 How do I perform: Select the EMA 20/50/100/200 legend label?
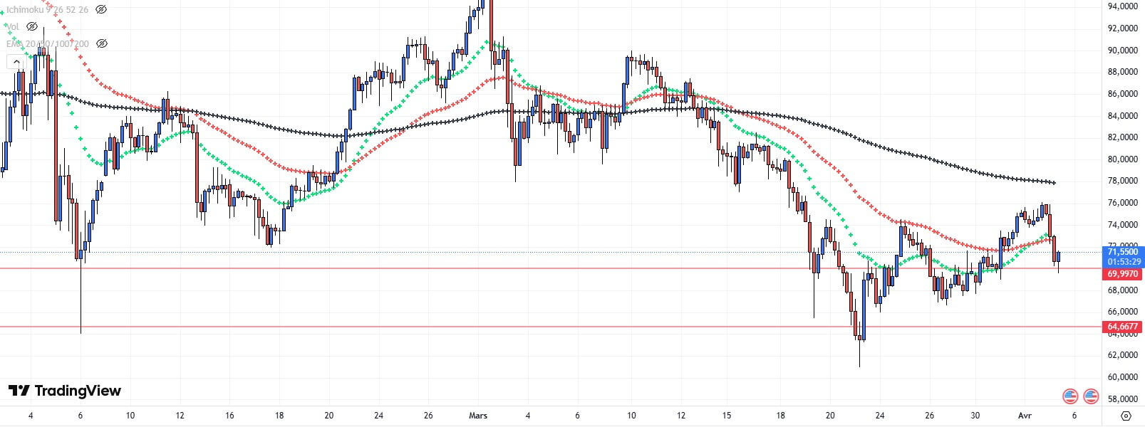point(47,43)
